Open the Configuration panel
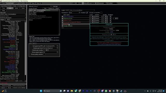166x93 pixels. [22, 6]
